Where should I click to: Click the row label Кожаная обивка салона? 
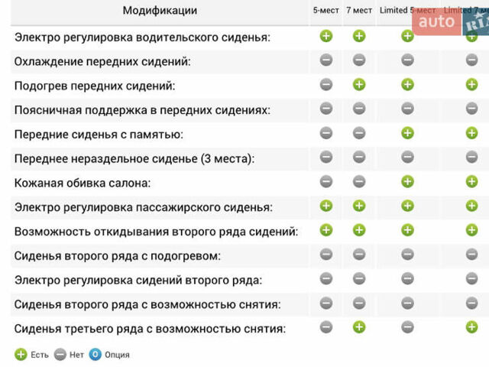[x=83, y=183]
